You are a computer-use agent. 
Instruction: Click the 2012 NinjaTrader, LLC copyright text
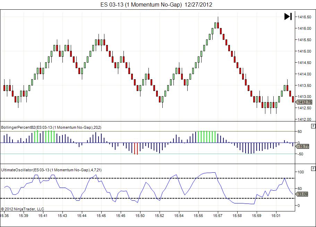(22, 209)
